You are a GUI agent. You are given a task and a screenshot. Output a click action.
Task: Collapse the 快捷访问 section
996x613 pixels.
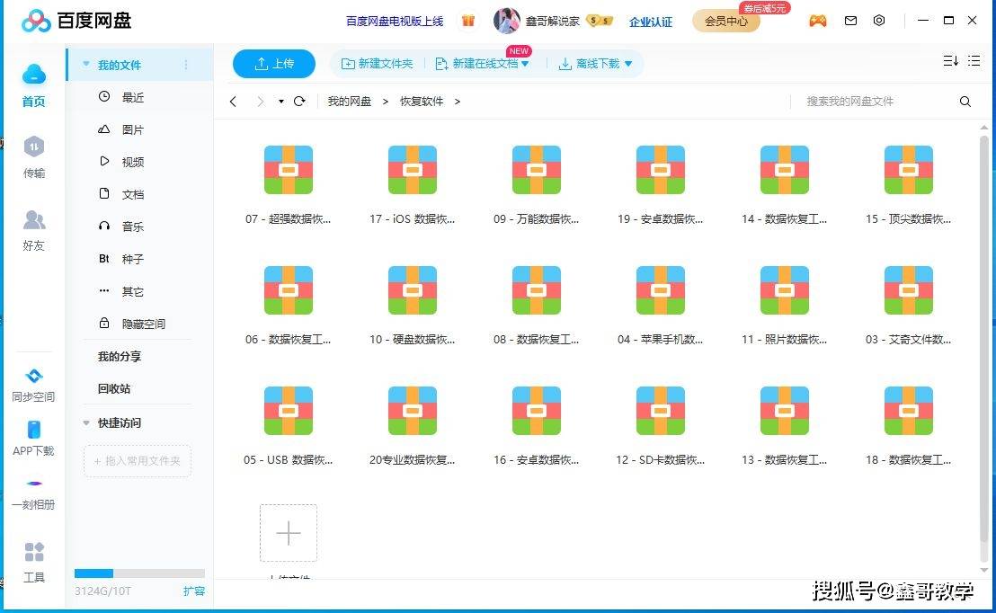click(x=86, y=422)
